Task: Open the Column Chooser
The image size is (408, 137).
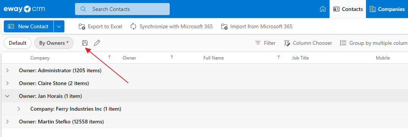Action: (308, 43)
